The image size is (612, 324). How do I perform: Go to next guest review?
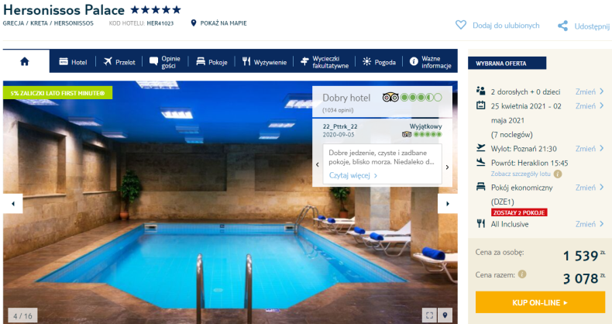[x=447, y=167]
